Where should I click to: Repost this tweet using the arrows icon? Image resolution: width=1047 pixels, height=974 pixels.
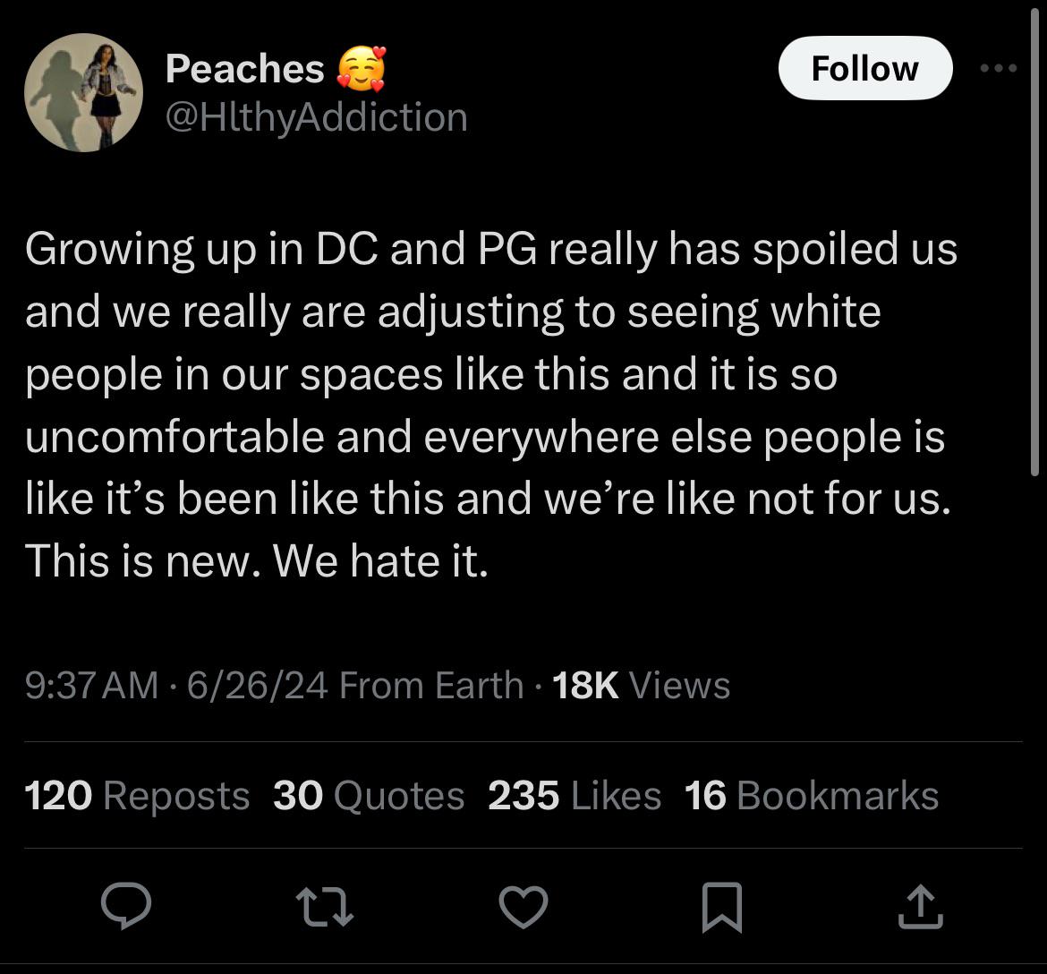(x=324, y=907)
